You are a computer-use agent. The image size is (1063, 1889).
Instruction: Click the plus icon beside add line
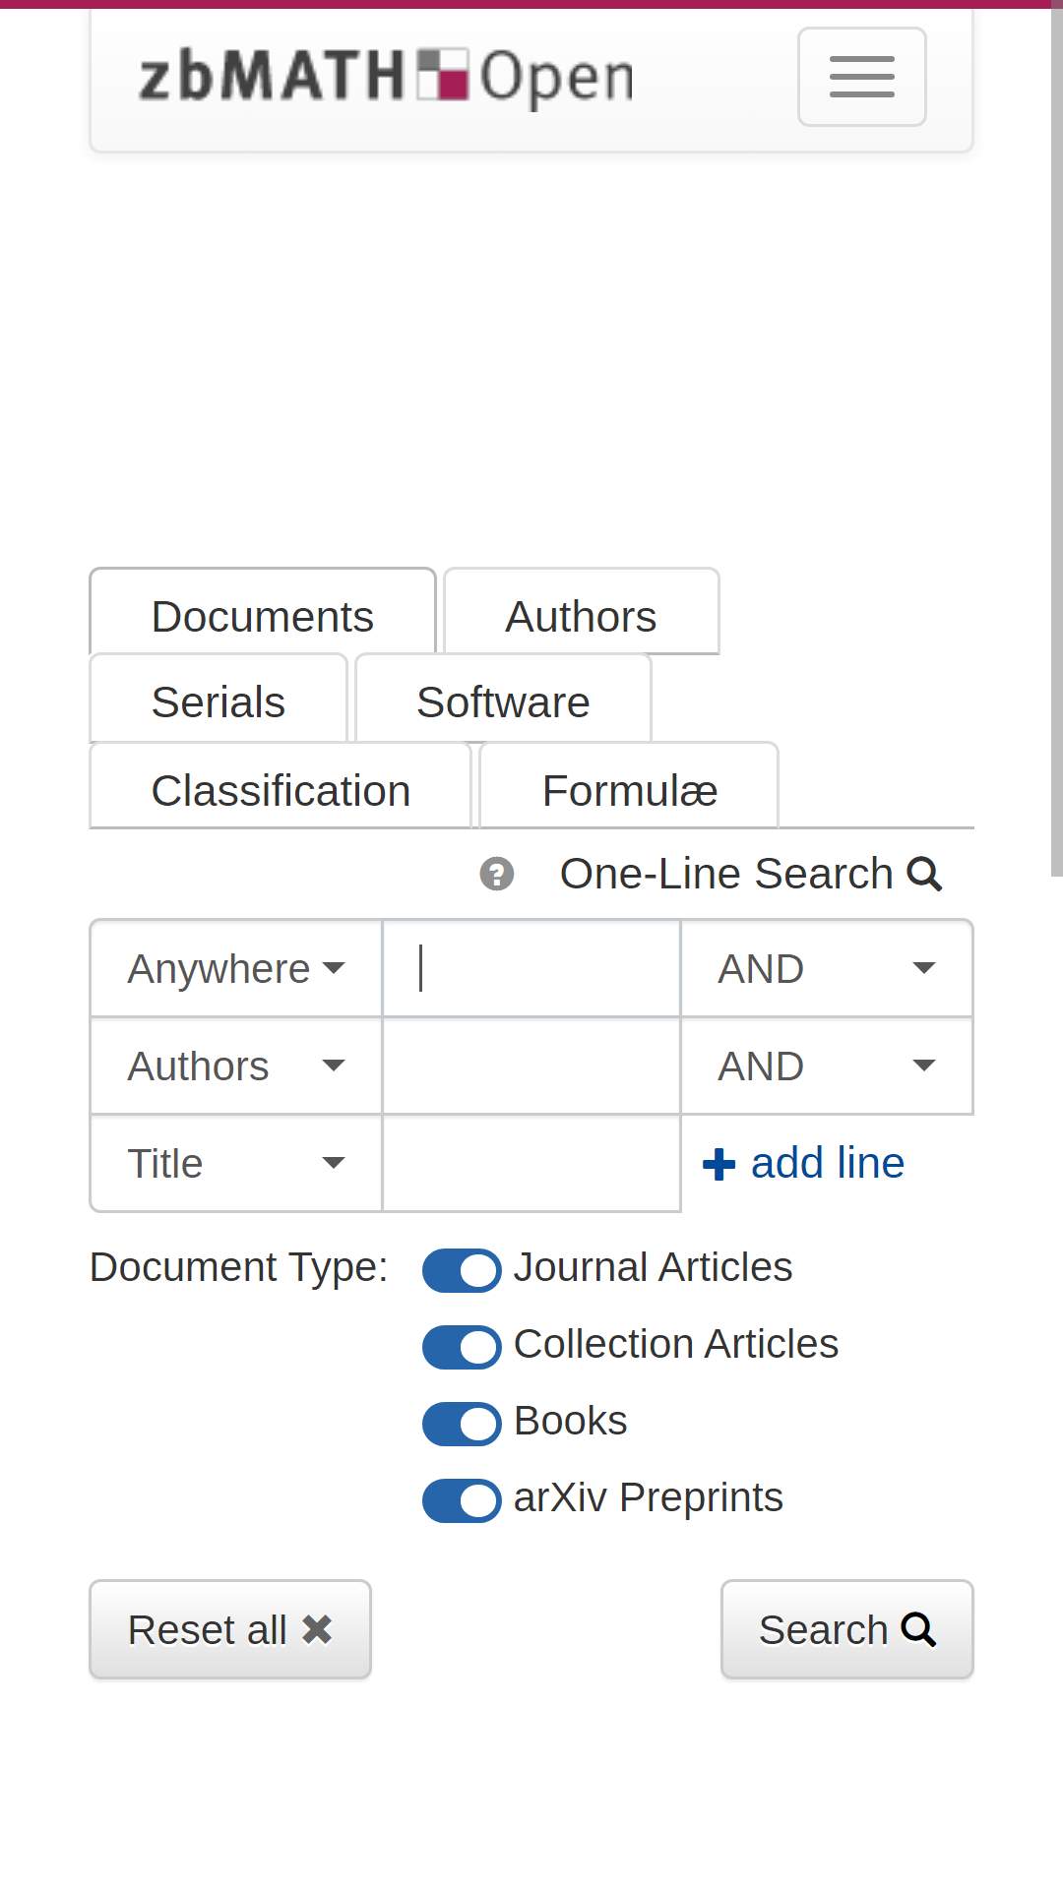tap(719, 1164)
